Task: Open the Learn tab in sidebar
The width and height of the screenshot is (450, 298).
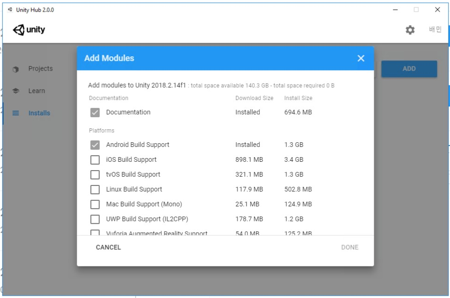Action: [x=36, y=91]
